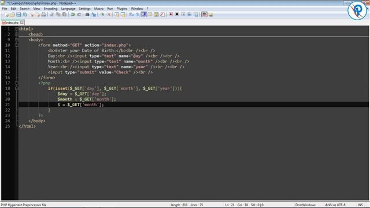Image resolution: width=370 pixels, height=208 pixels.
Task: Toggle show all characters icon
Action: point(138,14)
